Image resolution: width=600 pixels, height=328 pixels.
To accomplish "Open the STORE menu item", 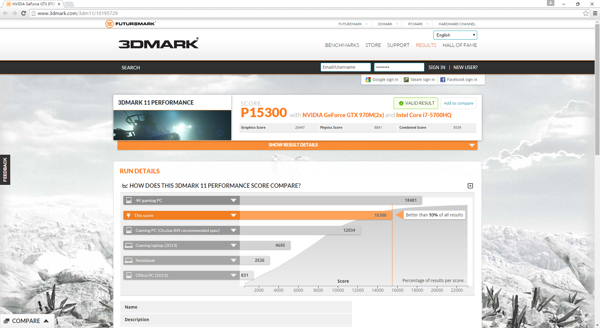I will tap(373, 45).
